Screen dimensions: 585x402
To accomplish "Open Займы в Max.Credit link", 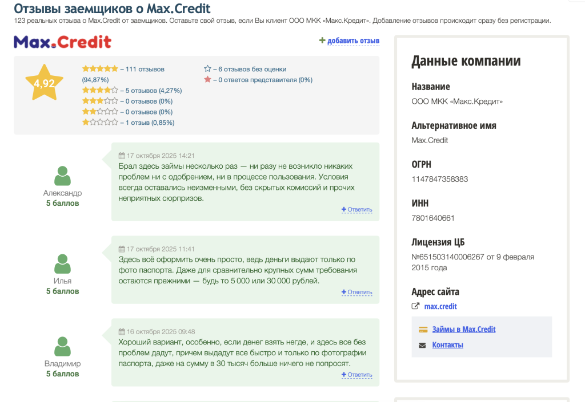I will pos(464,330).
